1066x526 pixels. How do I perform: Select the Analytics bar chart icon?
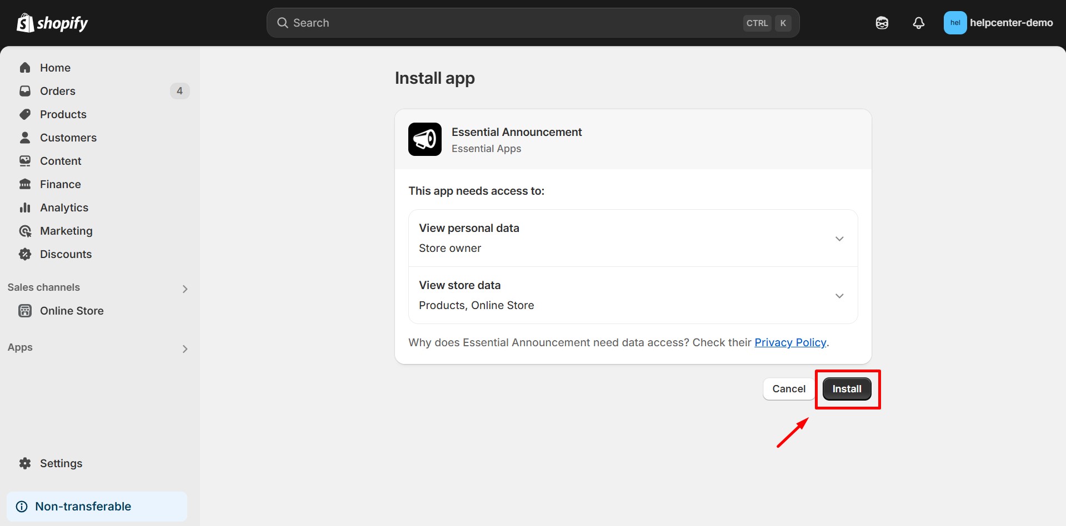click(25, 208)
